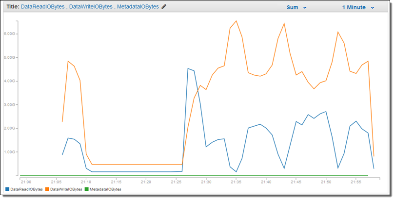This screenshot has width=395, height=200.
Task: Click the chevron arrow beside 1 Minute
Action: (x=373, y=8)
